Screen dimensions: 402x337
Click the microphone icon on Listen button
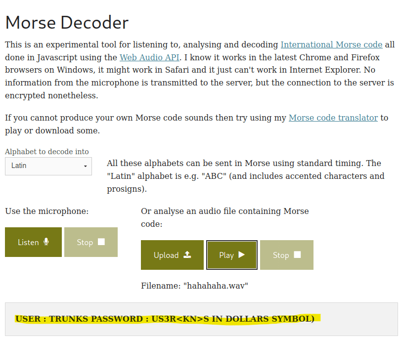coord(46,242)
